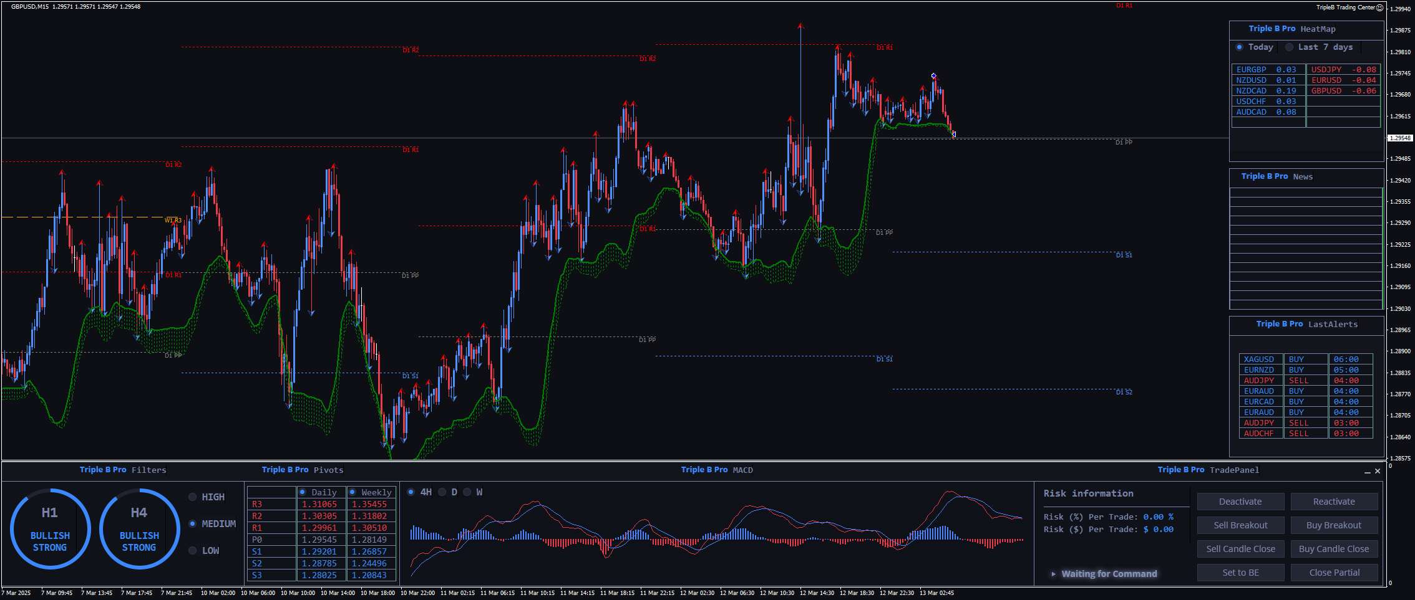Screen dimensions: 1415x600
Task: Click the H1 bullish strong circular gauge
Action: click(x=50, y=529)
